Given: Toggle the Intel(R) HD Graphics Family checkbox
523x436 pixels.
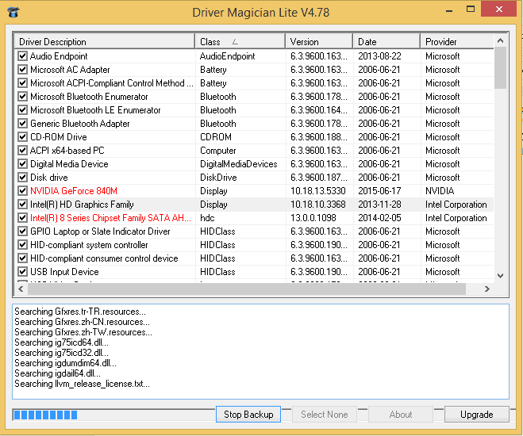Looking at the screenshot, I should (x=22, y=205).
